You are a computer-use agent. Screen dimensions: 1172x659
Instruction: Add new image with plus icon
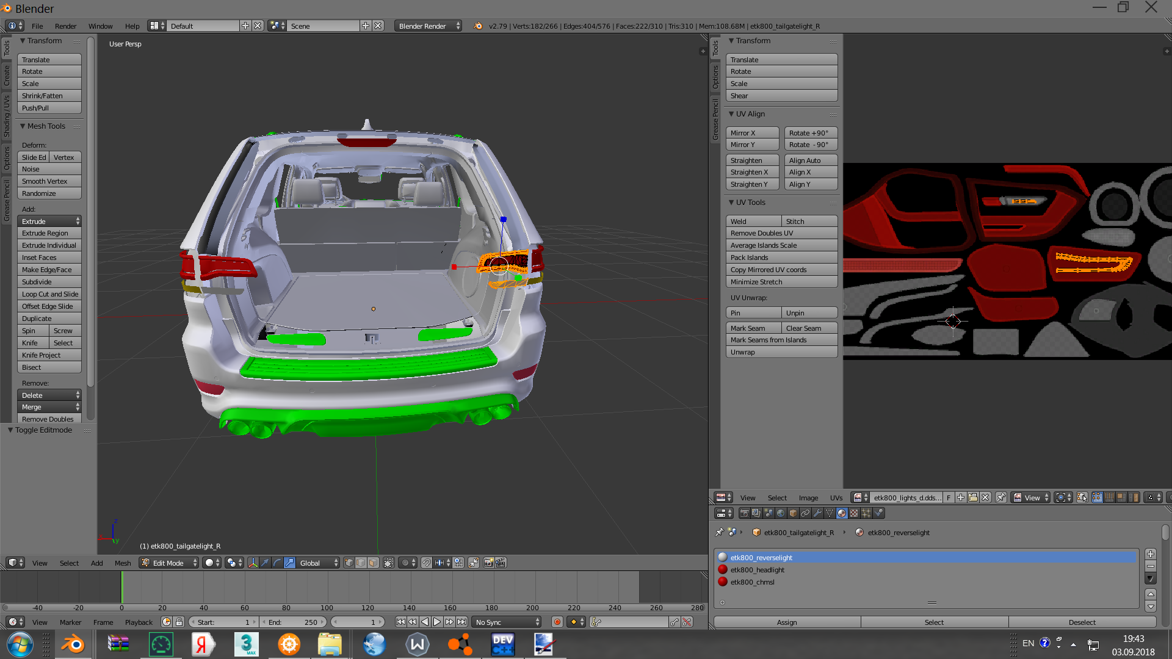pos(961,497)
